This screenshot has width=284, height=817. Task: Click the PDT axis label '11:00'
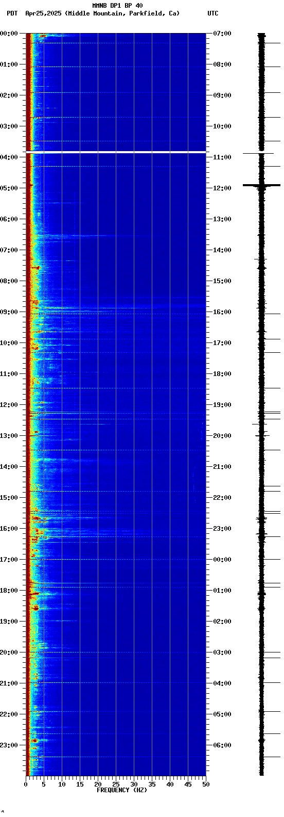point(9,374)
